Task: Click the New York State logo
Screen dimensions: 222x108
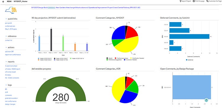Action: pos(11,11)
